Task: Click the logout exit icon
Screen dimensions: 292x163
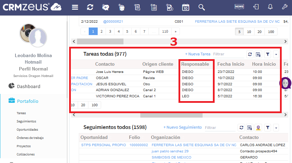Action: (256, 7)
